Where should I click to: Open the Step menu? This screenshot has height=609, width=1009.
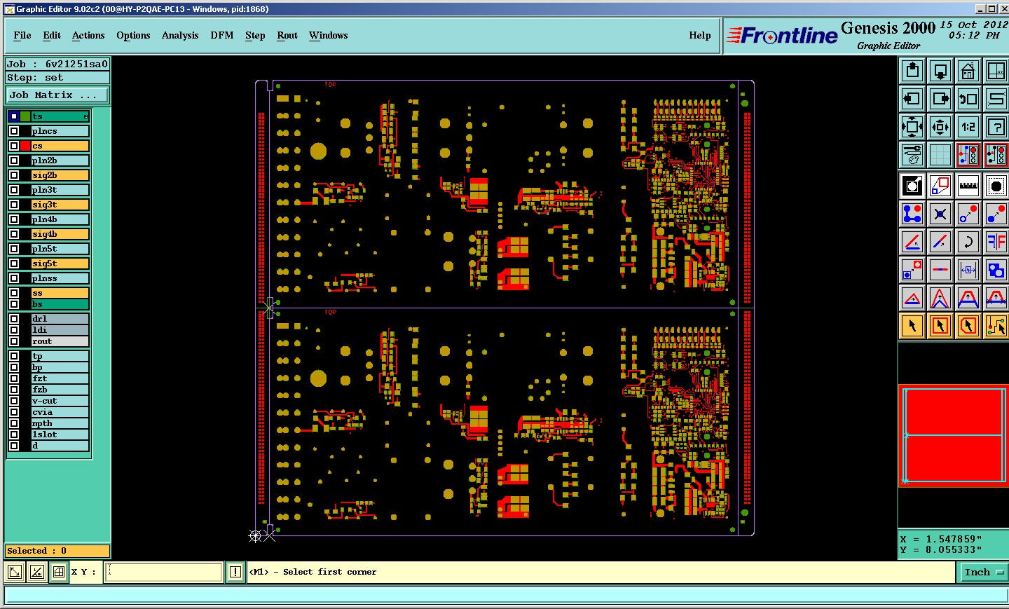coord(255,35)
